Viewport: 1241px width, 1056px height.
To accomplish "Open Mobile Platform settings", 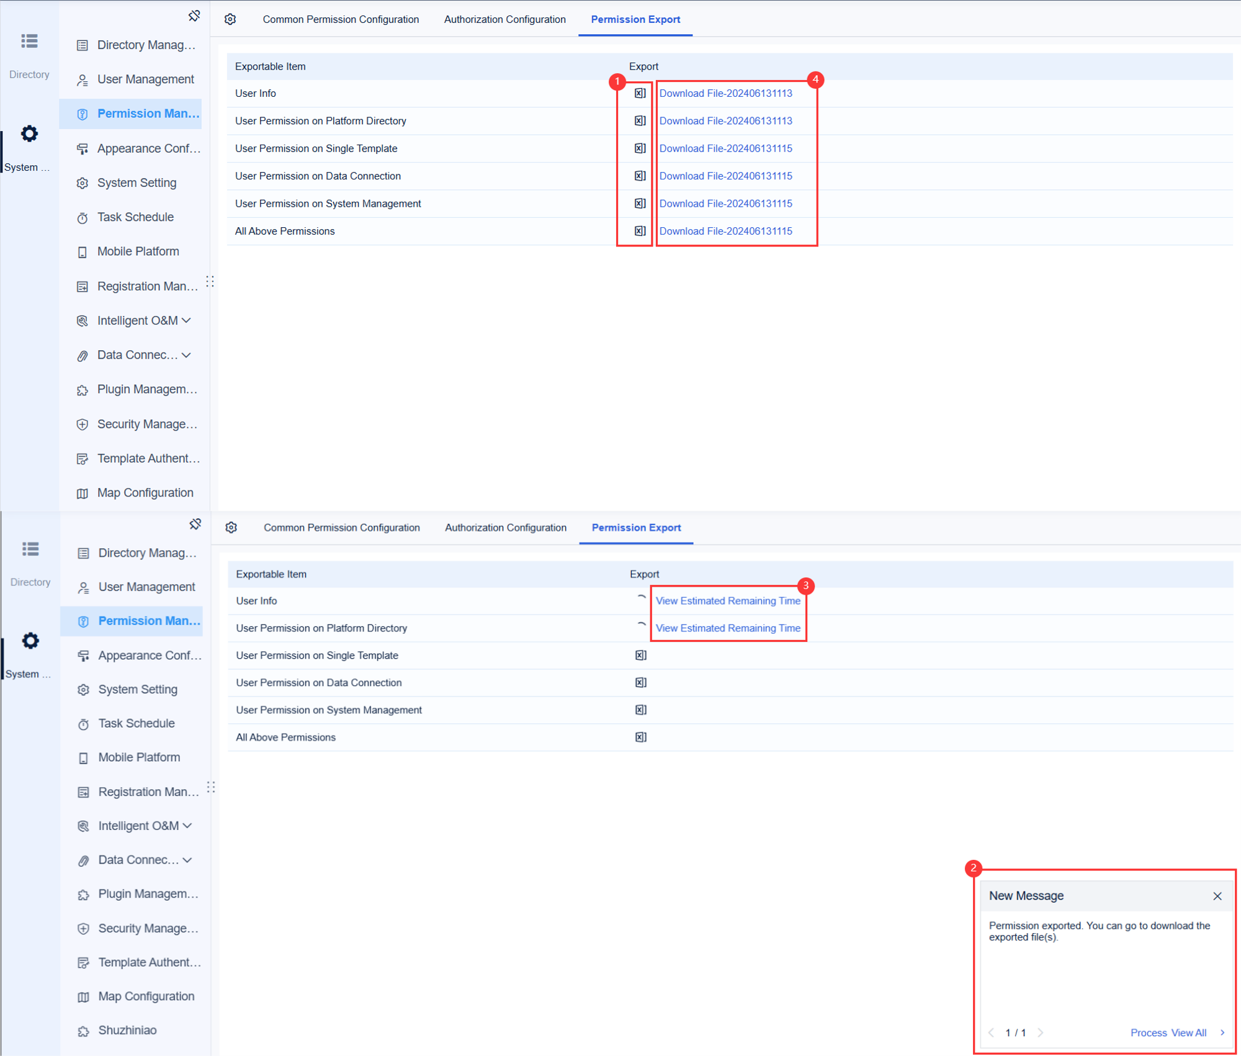I will pyautogui.click(x=137, y=251).
